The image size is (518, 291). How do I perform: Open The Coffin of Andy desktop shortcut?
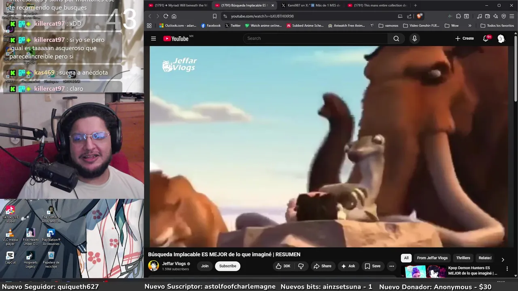point(51,214)
